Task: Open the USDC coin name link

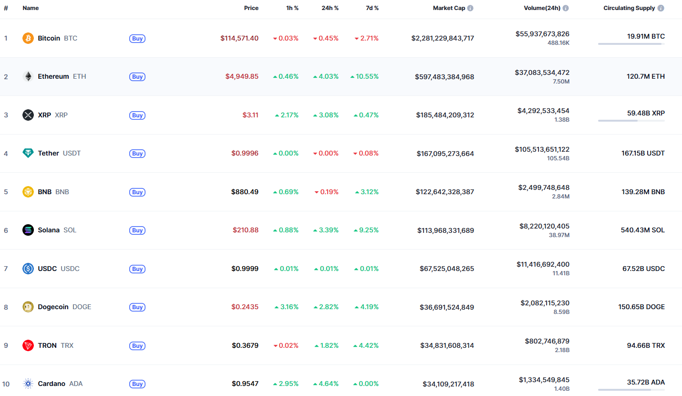Action: click(x=47, y=269)
